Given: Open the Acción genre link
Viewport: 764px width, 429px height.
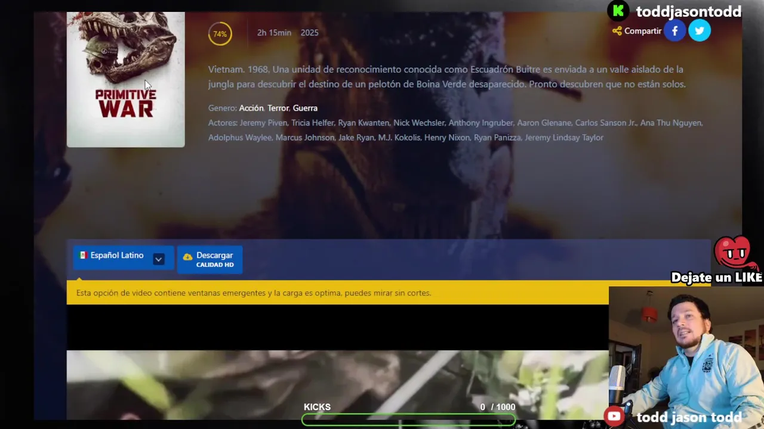Looking at the screenshot, I should click(x=251, y=108).
